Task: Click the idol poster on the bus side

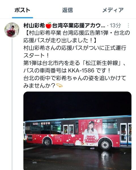Action: coord(90,132)
